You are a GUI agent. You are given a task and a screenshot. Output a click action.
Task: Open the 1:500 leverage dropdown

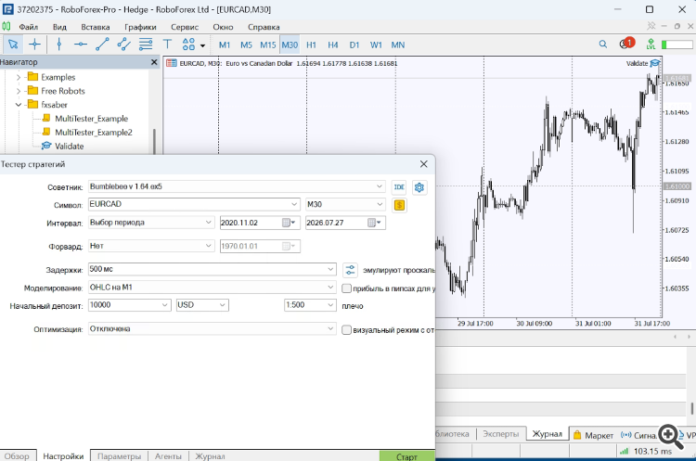point(330,305)
